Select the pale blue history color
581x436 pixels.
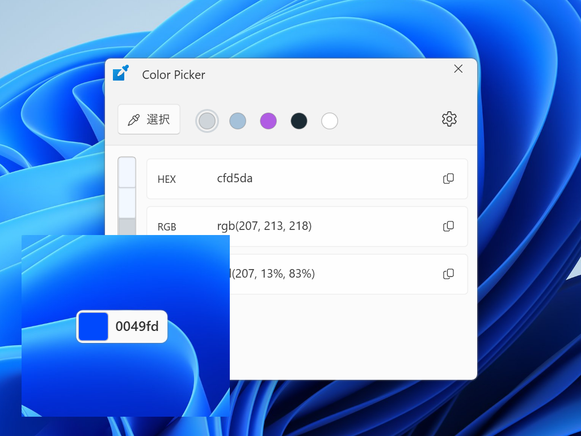pos(238,121)
